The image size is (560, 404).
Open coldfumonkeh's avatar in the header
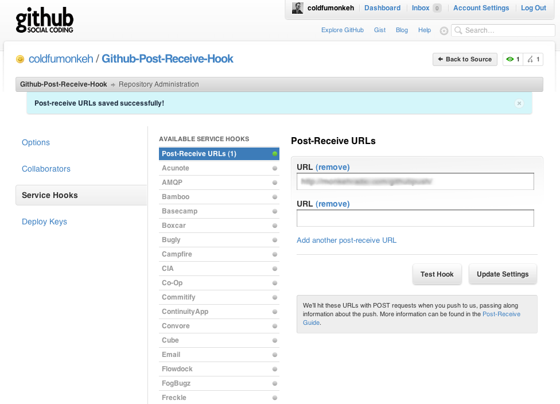tap(297, 7)
